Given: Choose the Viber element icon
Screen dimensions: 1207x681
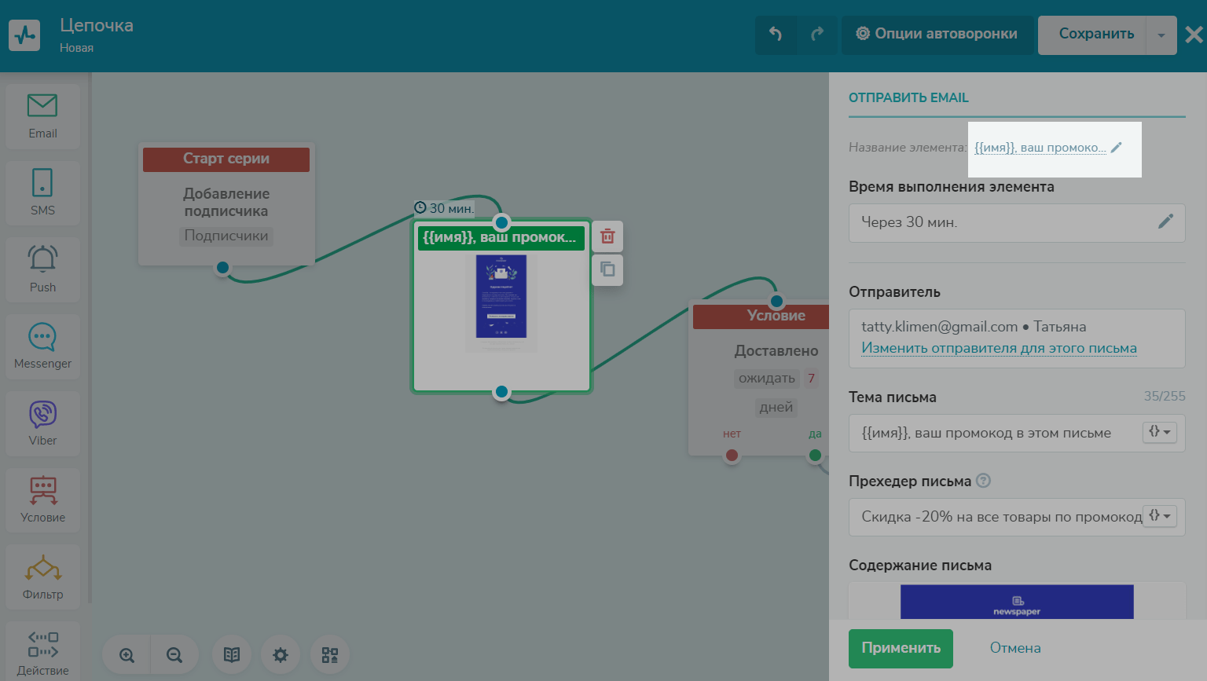Looking at the screenshot, I should point(42,423).
